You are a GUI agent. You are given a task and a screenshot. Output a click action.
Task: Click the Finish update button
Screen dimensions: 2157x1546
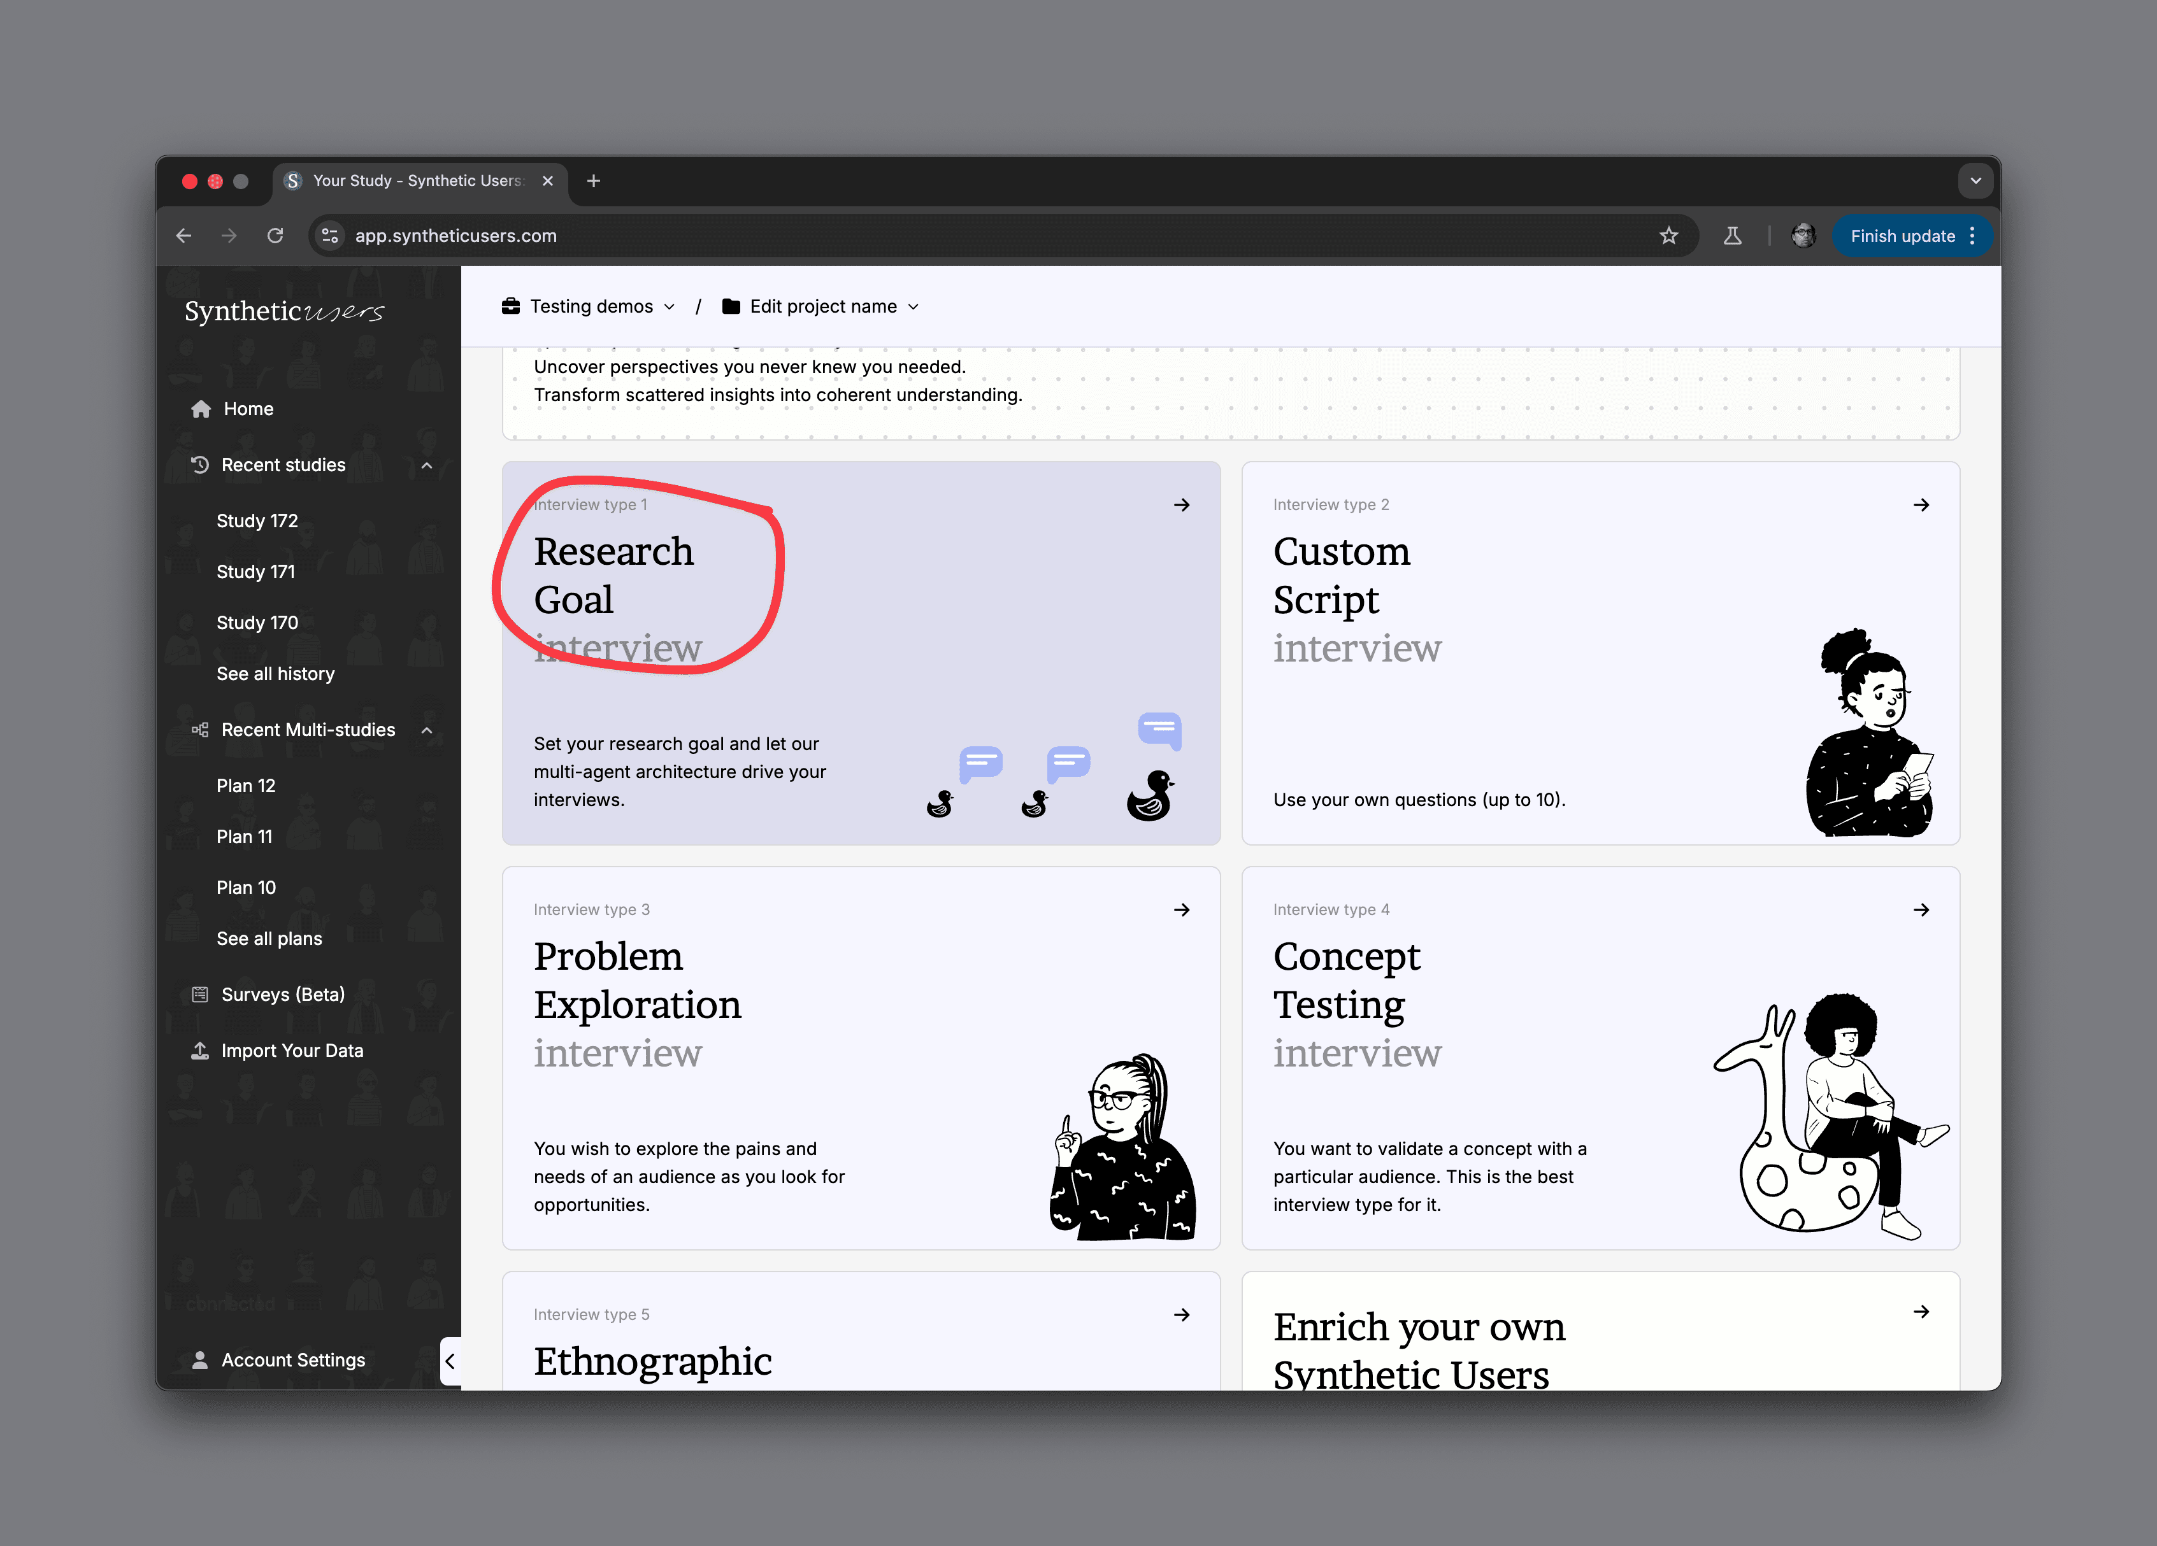pos(1902,236)
